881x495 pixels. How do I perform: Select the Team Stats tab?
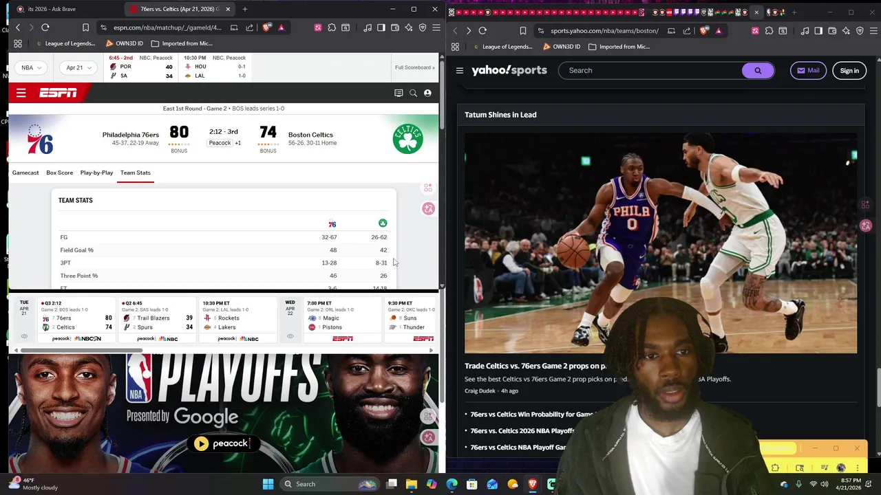click(x=135, y=173)
